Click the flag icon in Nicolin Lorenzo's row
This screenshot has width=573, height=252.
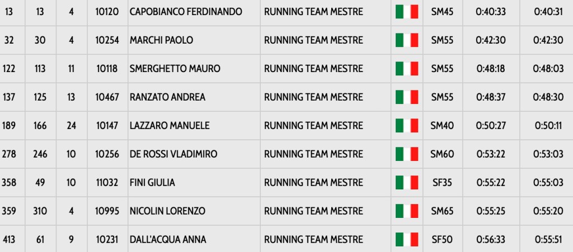point(407,211)
